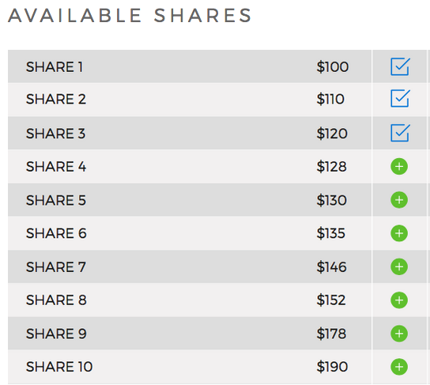The height and width of the screenshot is (385, 430).
Task: Deselect the Share 3 checkmark box
Action: 400,133
